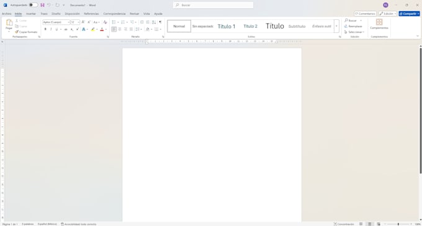Toggle strikethrough text formatting
The image size is (422, 226).
tap(66, 29)
